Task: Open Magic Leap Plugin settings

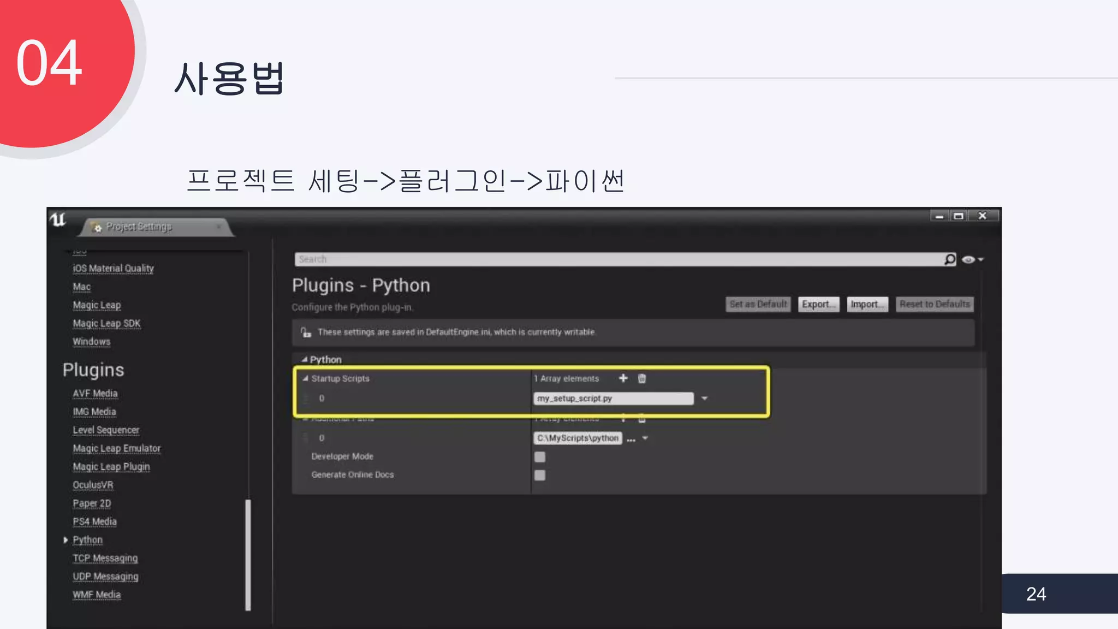Action: [x=111, y=467]
